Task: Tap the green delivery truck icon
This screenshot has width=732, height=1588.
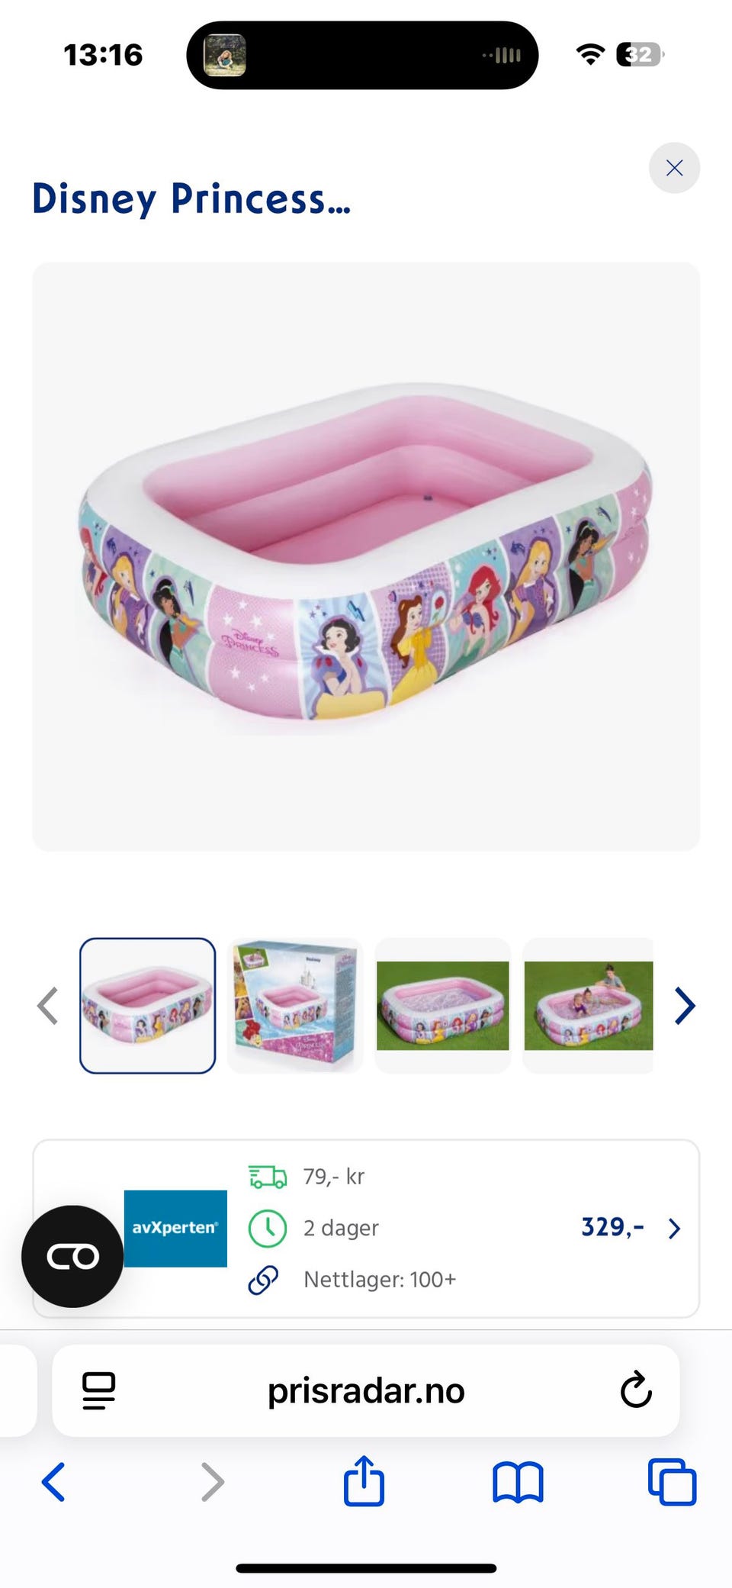Action: [268, 1177]
